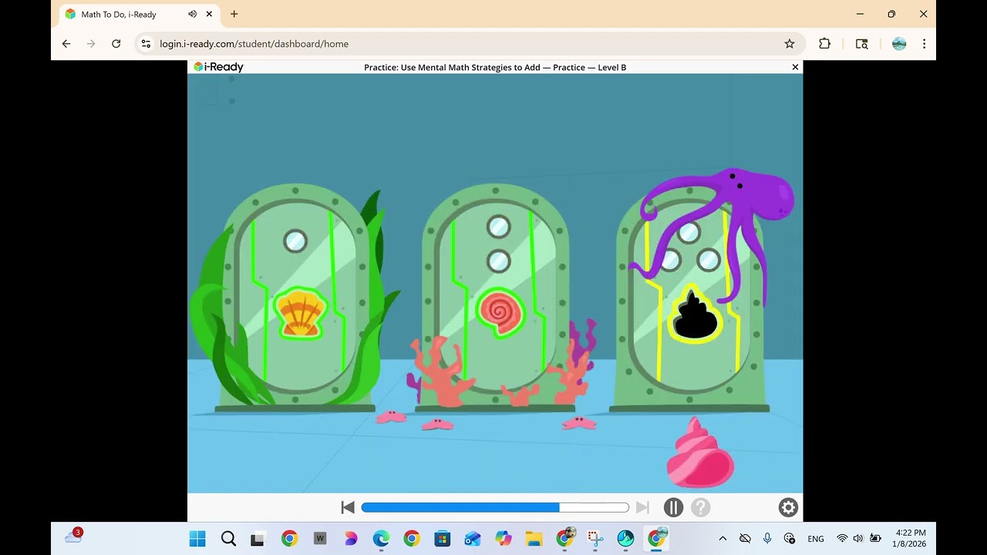The width and height of the screenshot is (987, 555).
Task: Open the Chrome extensions puzzle icon
Action: tap(824, 44)
